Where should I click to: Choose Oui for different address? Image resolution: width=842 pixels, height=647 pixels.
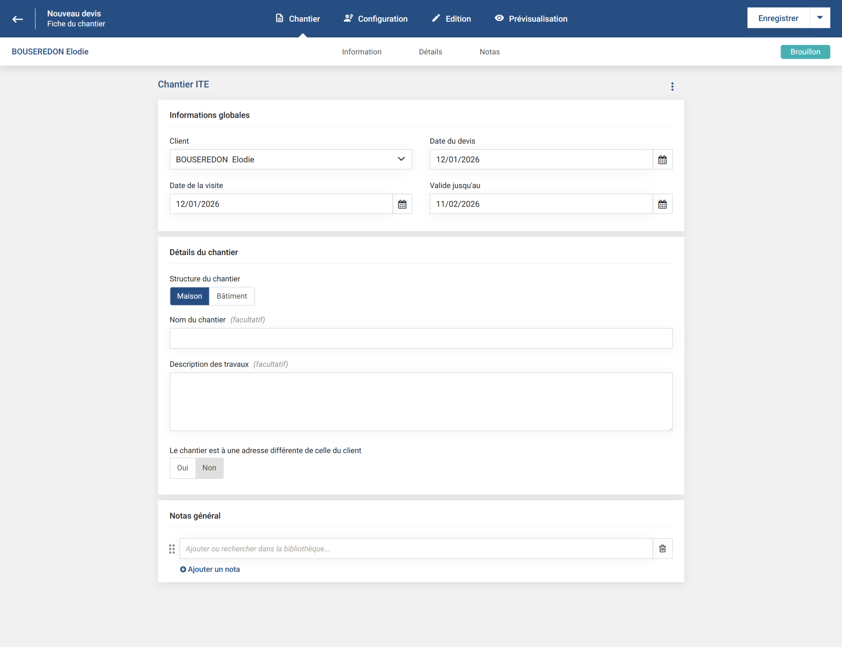pyautogui.click(x=183, y=468)
